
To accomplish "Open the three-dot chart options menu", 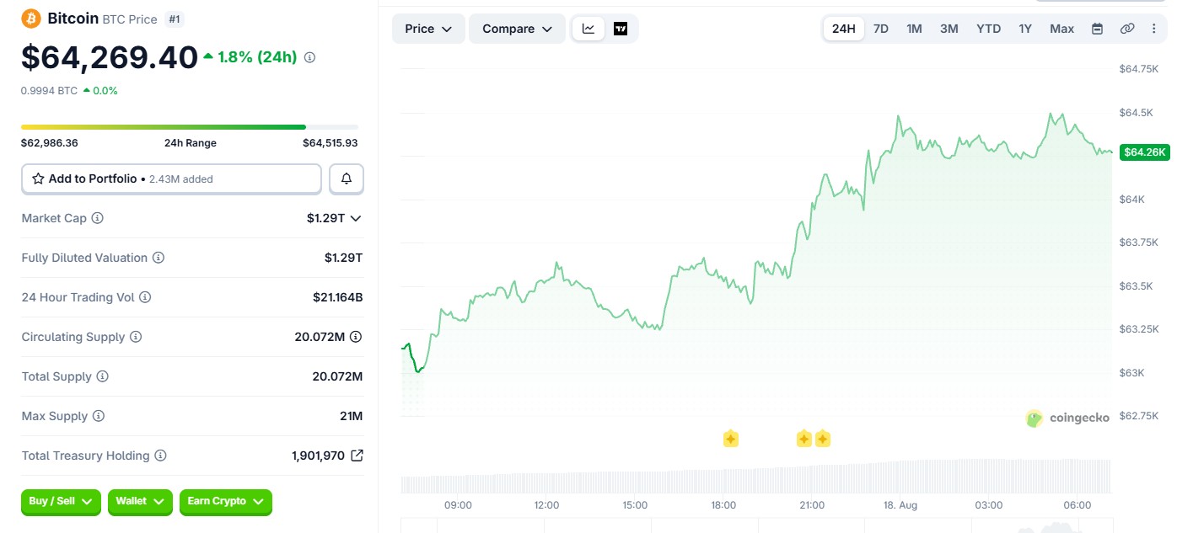I will click(x=1154, y=29).
